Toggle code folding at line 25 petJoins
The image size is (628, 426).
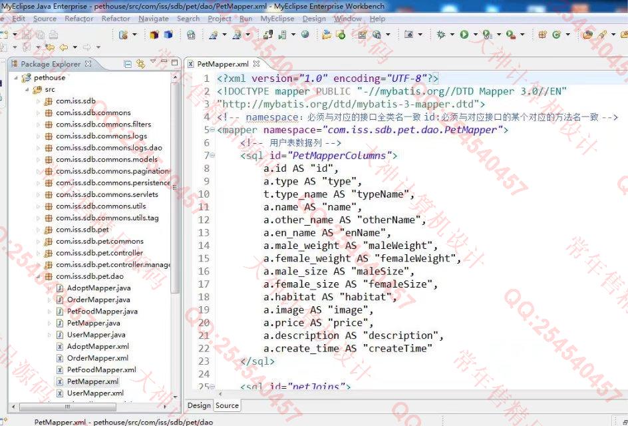click(212, 386)
